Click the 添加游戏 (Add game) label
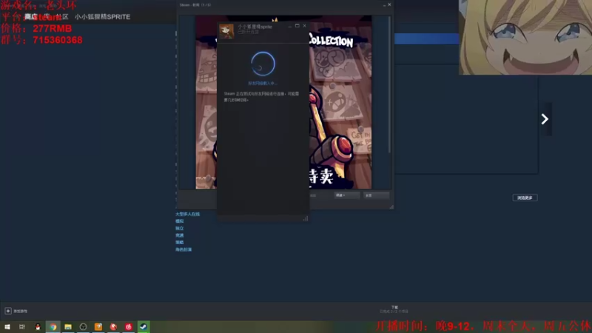 pyautogui.click(x=21, y=311)
